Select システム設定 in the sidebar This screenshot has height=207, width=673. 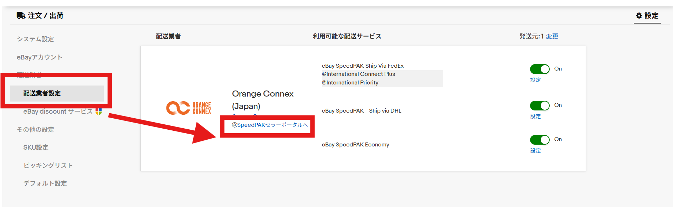(35, 39)
